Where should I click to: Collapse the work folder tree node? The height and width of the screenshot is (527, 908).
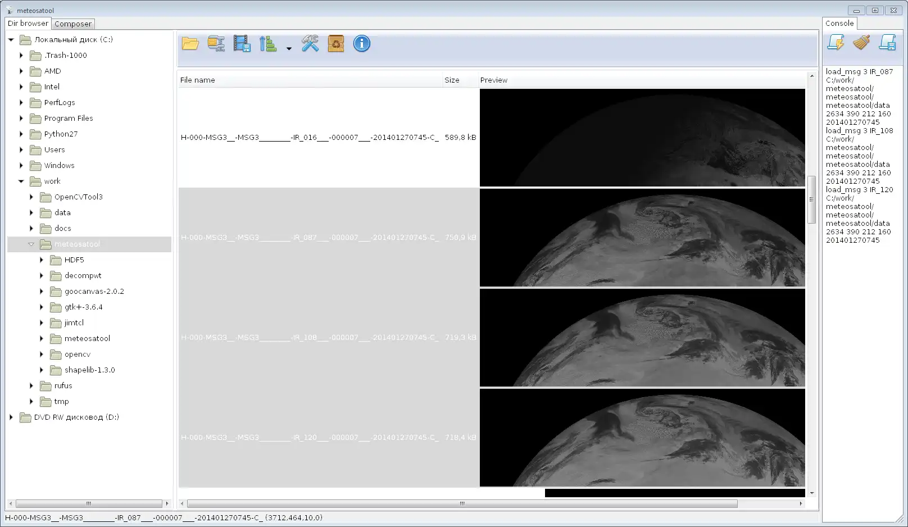click(21, 181)
